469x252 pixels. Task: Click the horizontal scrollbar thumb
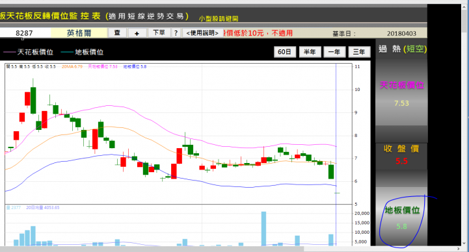tap(152, 249)
